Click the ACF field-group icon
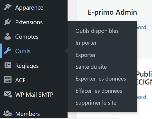The image size is (152, 119). (8, 79)
